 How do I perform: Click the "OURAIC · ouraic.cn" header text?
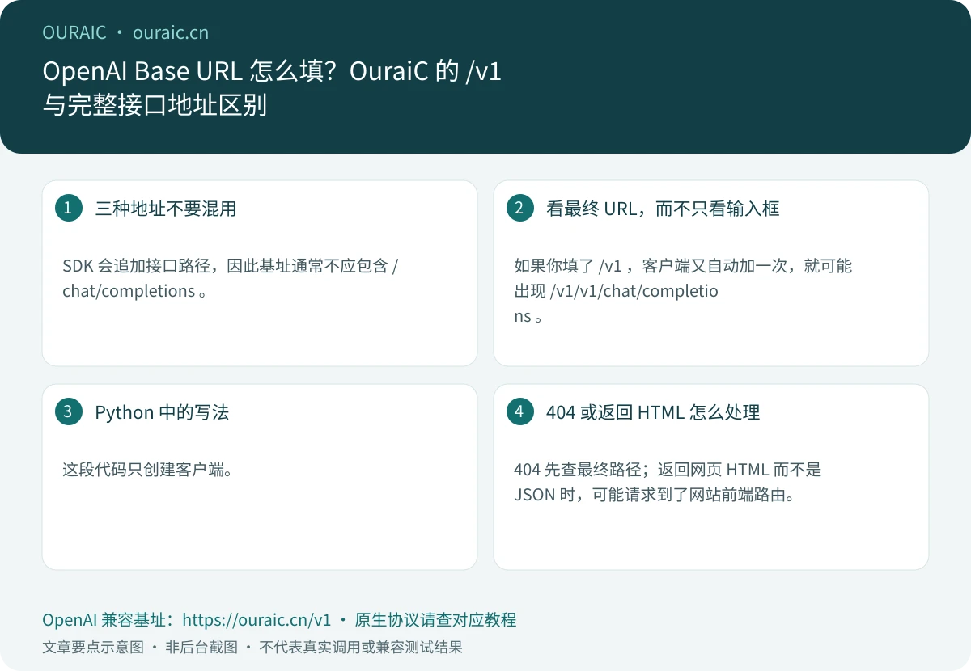[125, 33]
